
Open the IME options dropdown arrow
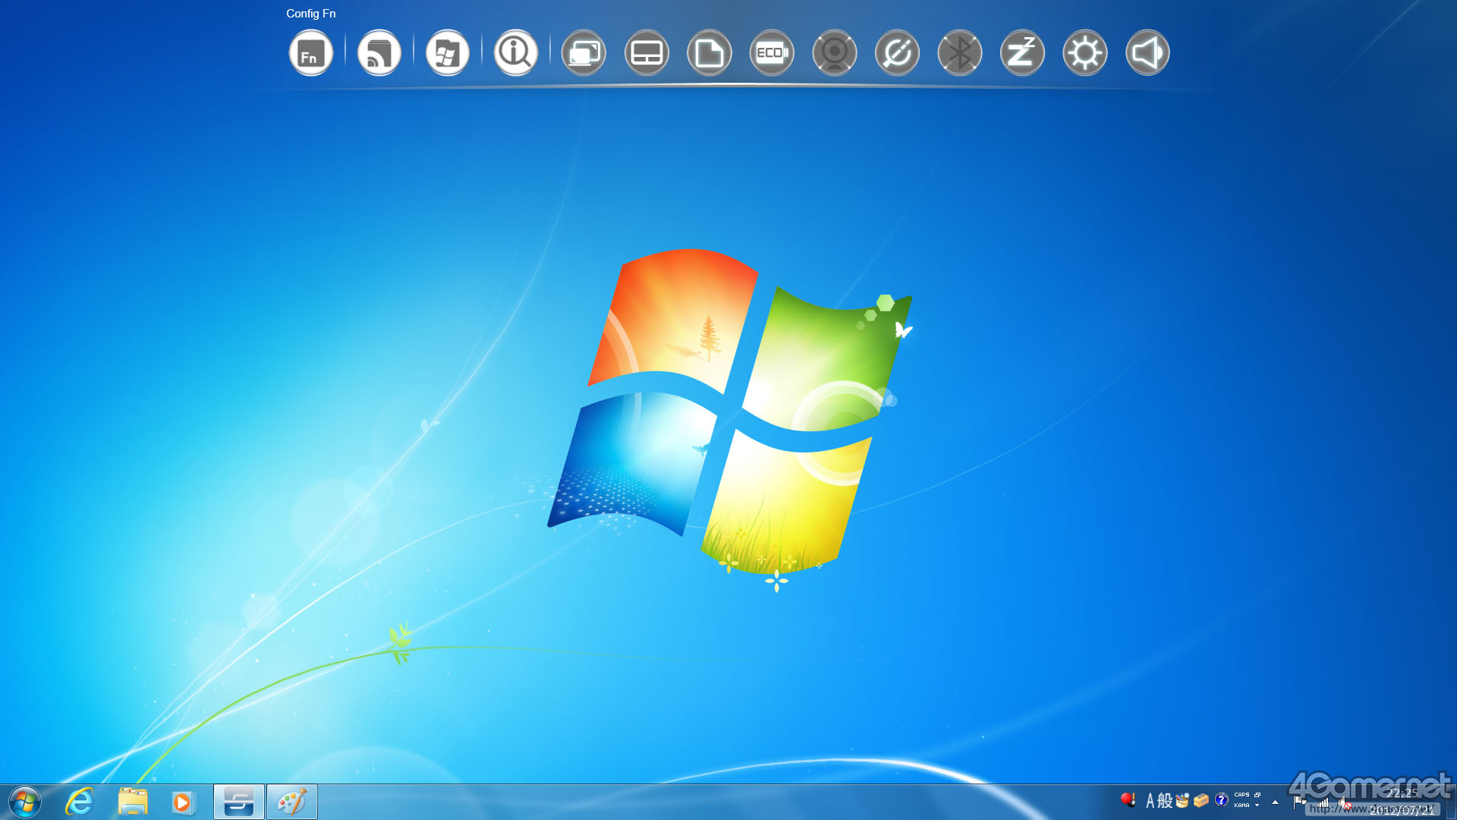[1257, 806]
